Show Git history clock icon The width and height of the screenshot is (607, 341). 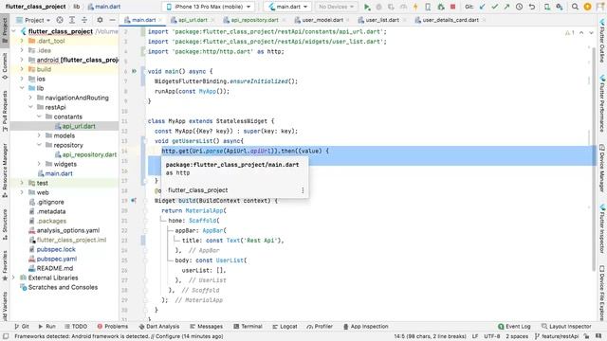click(x=519, y=7)
